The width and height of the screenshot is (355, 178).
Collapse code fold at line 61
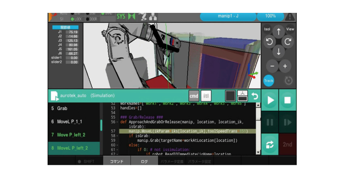(x=117, y=149)
